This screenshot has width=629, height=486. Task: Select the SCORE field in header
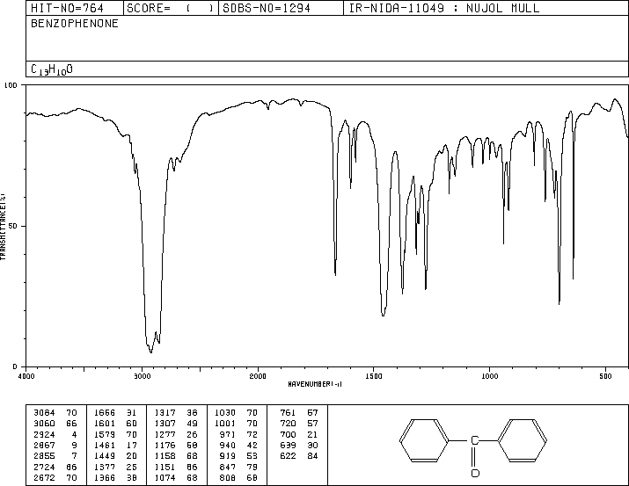pos(171,8)
